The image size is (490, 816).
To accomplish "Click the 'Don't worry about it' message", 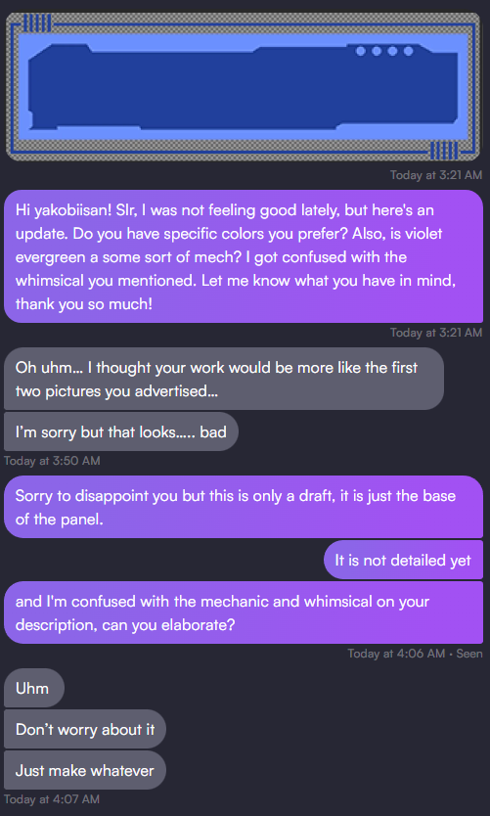I will click(x=85, y=729).
